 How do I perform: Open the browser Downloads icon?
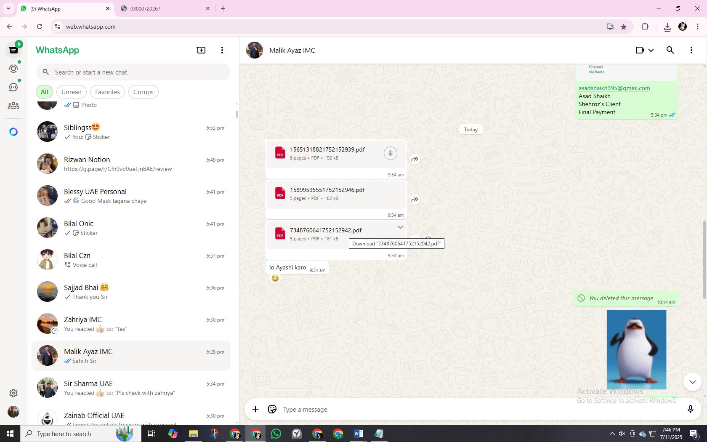click(x=667, y=27)
